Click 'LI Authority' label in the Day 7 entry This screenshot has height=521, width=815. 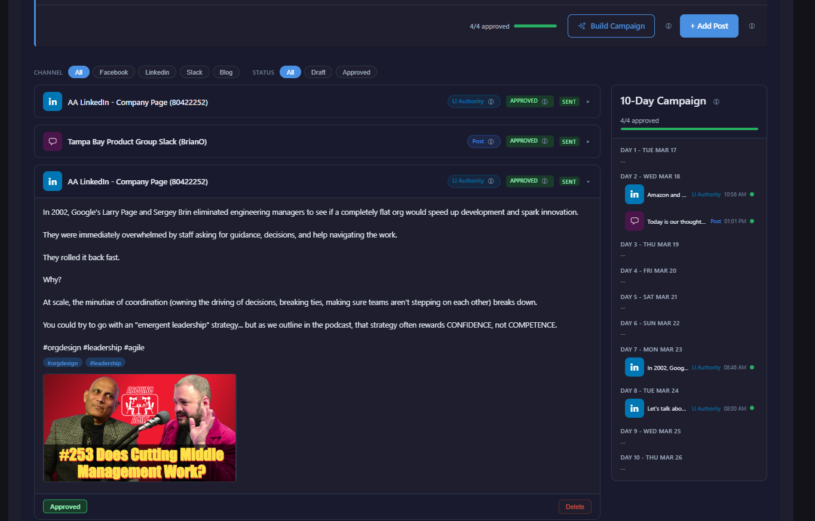click(x=706, y=368)
